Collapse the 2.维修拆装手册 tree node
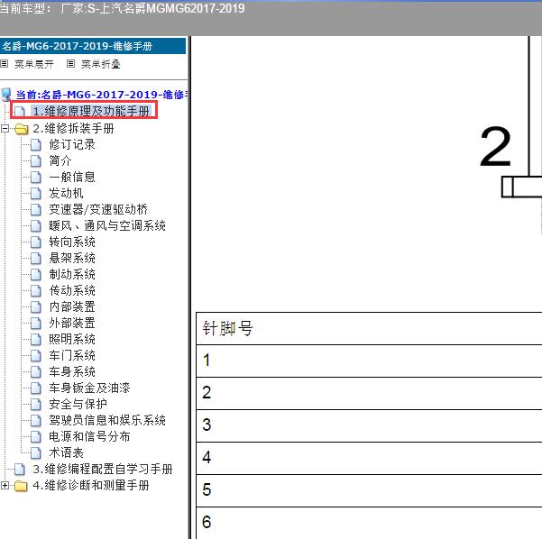The width and height of the screenshot is (542, 539). 5,129
